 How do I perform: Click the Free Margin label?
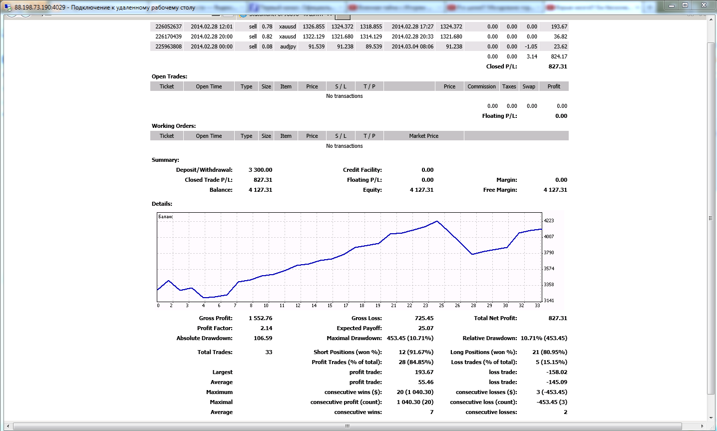pyautogui.click(x=500, y=190)
